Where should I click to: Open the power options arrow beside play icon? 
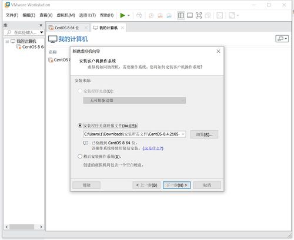[x=129, y=15]
